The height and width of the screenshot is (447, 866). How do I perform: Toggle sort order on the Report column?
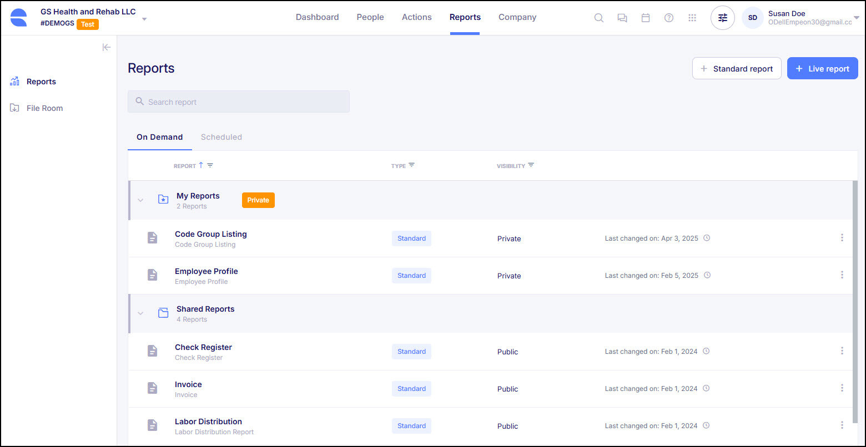(203, 165)
